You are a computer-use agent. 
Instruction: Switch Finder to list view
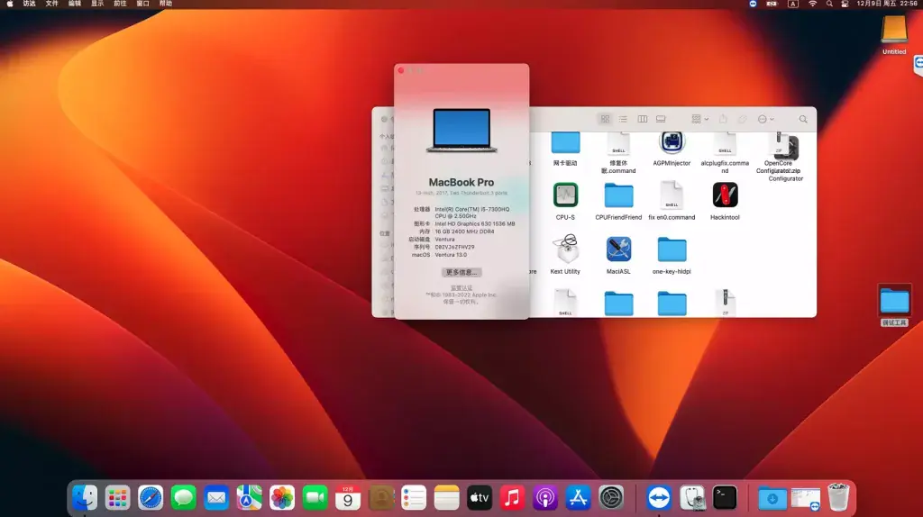click(x=623, y=119)
